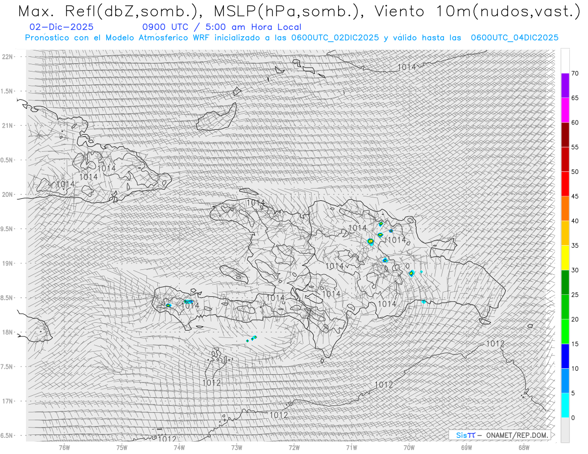Click the date label 02-Dic-2025
The height and width of the screenshot is (454, 588).
(61, 27)
